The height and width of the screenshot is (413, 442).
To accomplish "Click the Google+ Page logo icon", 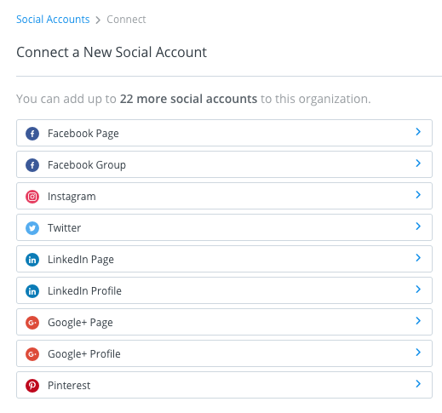I will (32, 323).
